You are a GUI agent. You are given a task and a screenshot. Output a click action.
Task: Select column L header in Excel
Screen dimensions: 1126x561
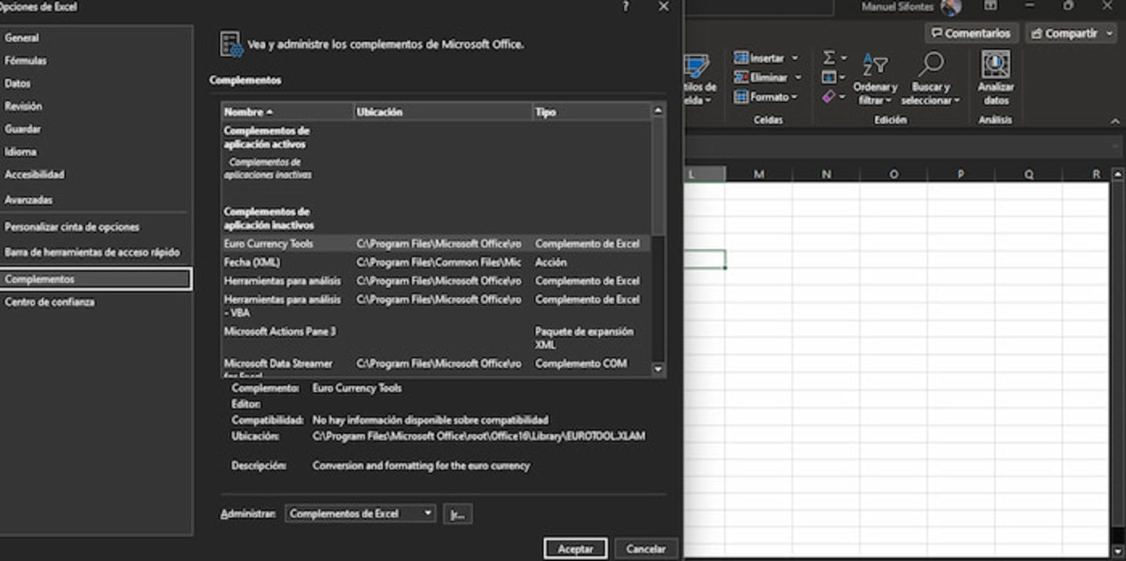(x=705, y=174)
